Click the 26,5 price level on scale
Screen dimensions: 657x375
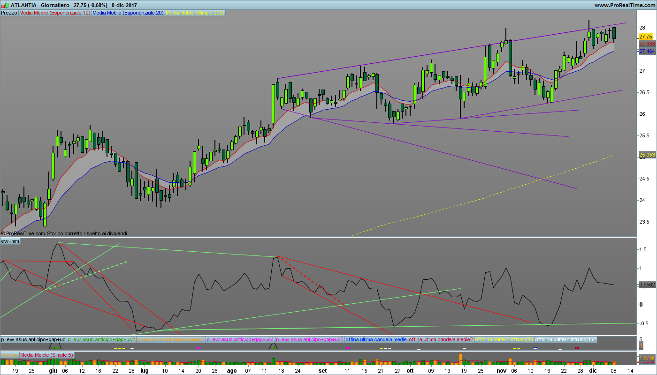[644, 92]
